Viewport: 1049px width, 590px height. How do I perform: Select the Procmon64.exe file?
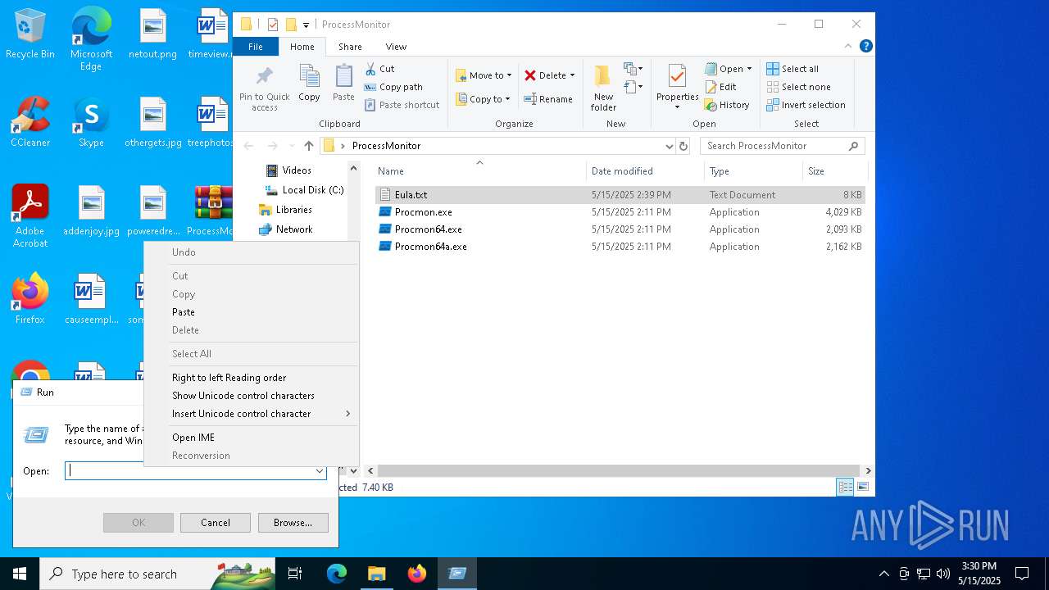[x=620, y=229]
